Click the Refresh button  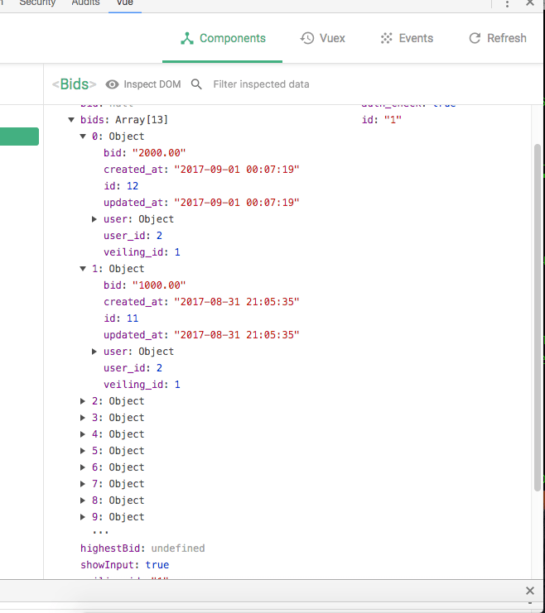click(498, 38)
